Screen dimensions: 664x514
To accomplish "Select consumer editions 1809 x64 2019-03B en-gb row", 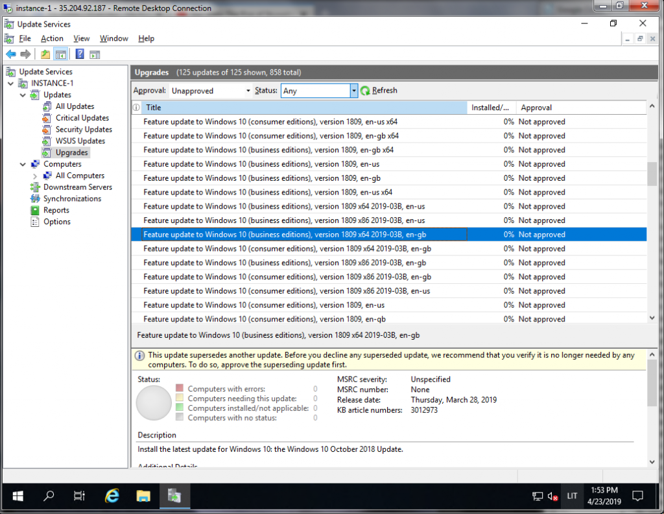I will (x=389, y=248).
